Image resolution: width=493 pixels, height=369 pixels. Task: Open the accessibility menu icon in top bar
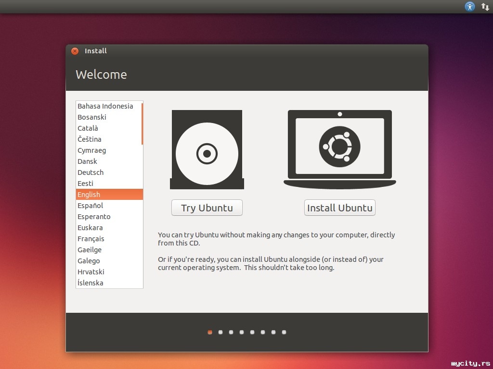click(470, 6)
